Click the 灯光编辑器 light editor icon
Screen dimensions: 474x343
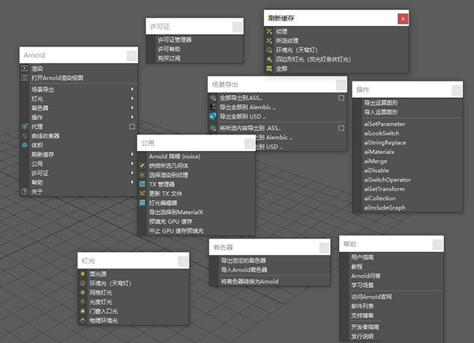(x=141, y=203)
